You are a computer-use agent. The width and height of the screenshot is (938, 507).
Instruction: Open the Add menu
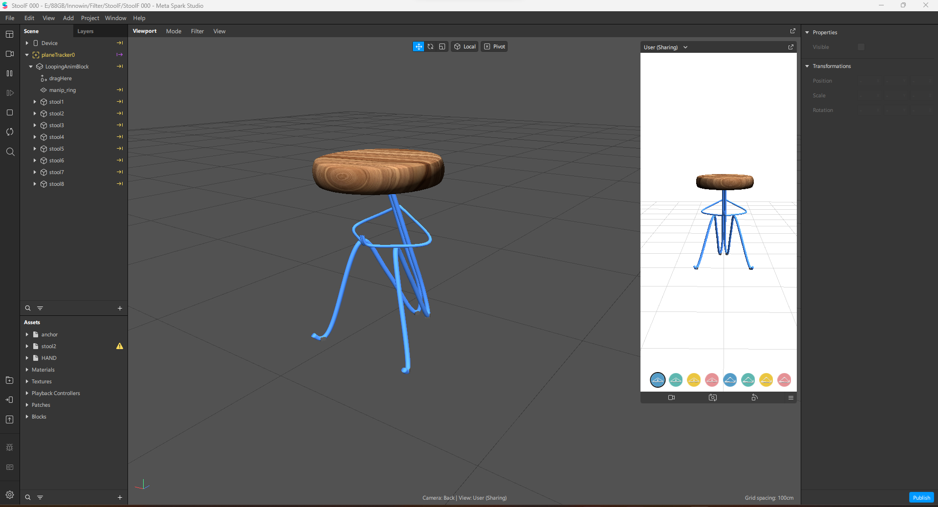68,18
